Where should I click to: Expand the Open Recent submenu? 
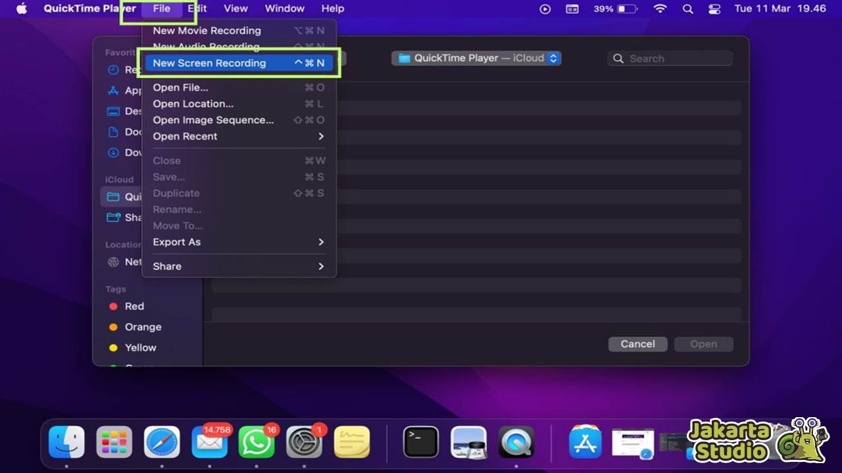point(185,136)
